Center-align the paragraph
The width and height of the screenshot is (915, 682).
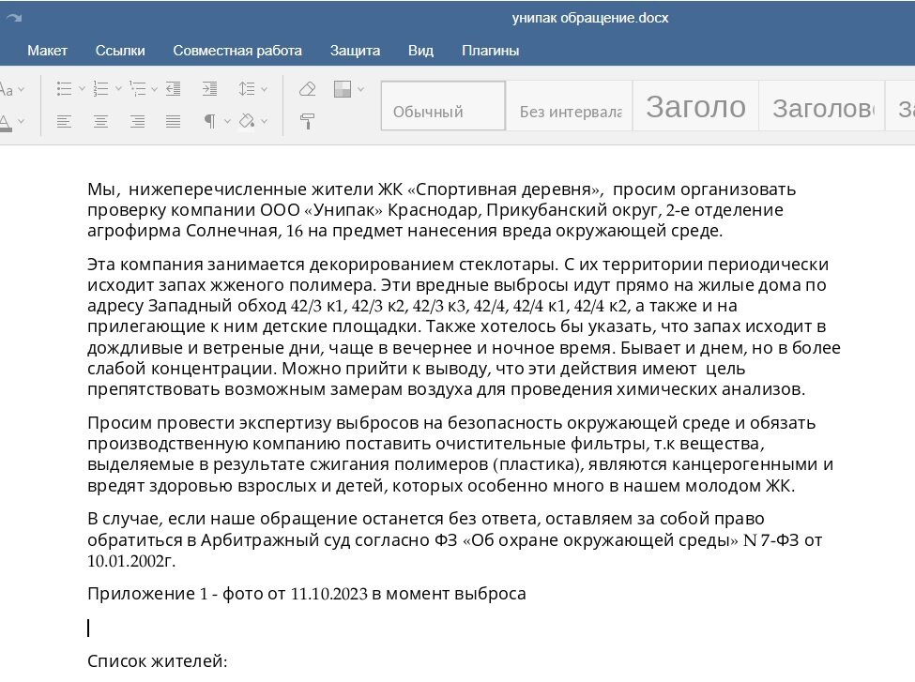point(100,121)
